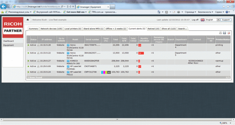Screen dimensions: 235x125
Task: Open the help question mark dropdown
Action: 228,12
